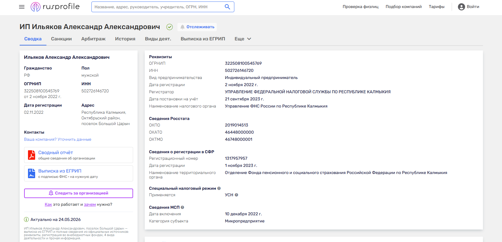The image size is (502, 242).
Task: Open Подбор компаний in the header
Action: tap(404, 7)
